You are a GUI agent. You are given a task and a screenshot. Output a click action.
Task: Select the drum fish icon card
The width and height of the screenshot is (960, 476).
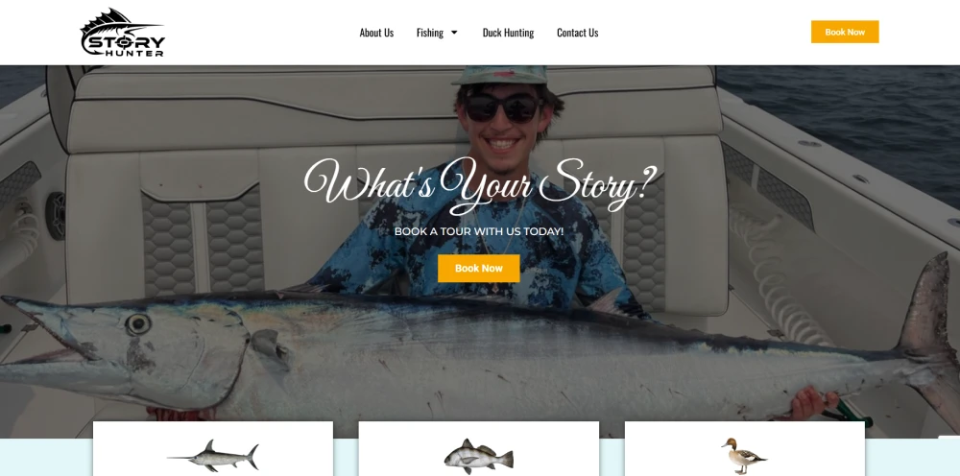[x=479, y=449]
